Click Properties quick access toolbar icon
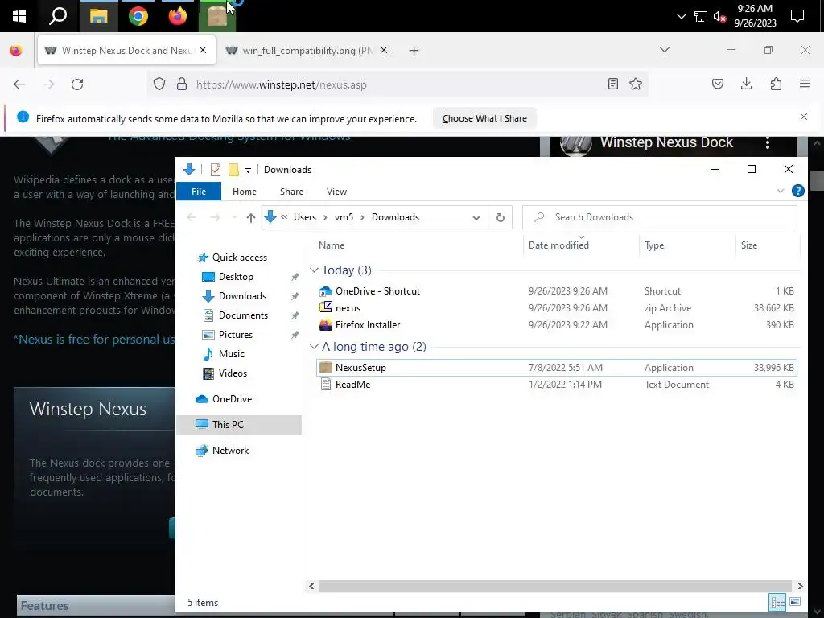824x618 pixels. click(216, 170)
